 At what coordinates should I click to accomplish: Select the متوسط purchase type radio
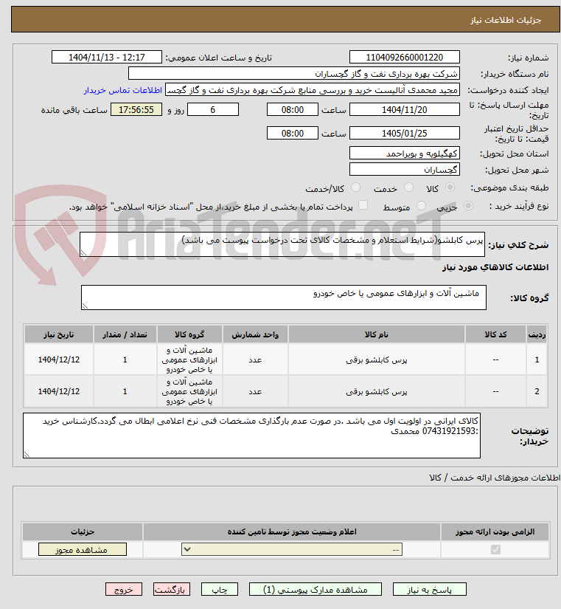pyautogui.click(x=421, y=206)
